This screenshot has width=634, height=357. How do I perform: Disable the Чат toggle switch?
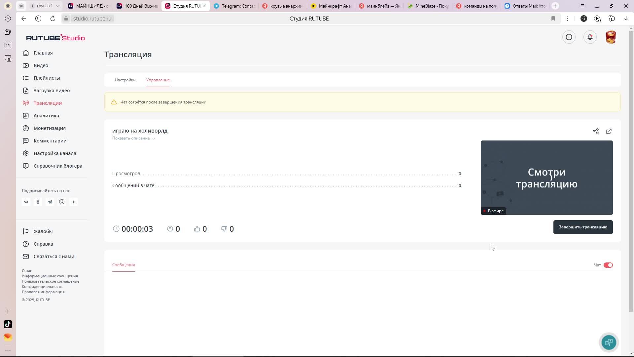(x=608, y=265)
